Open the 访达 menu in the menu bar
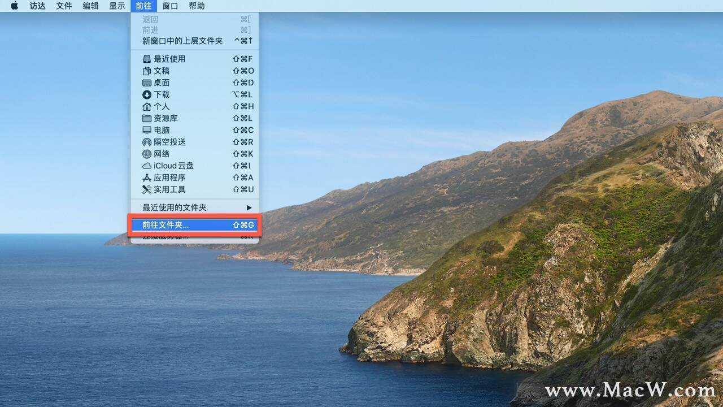Viewport: 723px width, 407px height. 37,6
